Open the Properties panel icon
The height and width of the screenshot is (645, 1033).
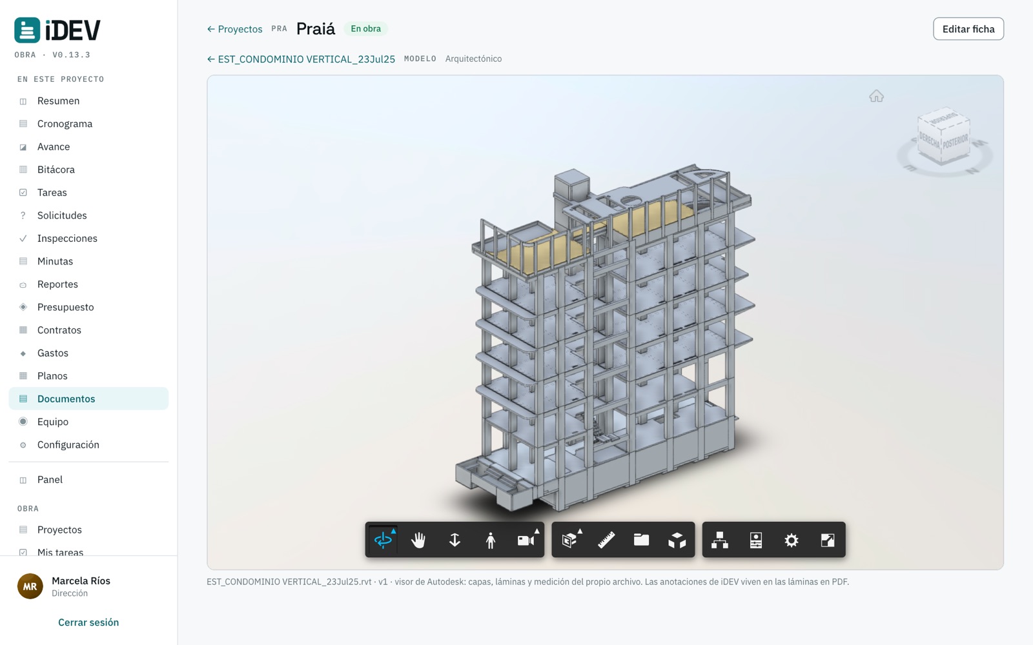click(x=756, y=539)
